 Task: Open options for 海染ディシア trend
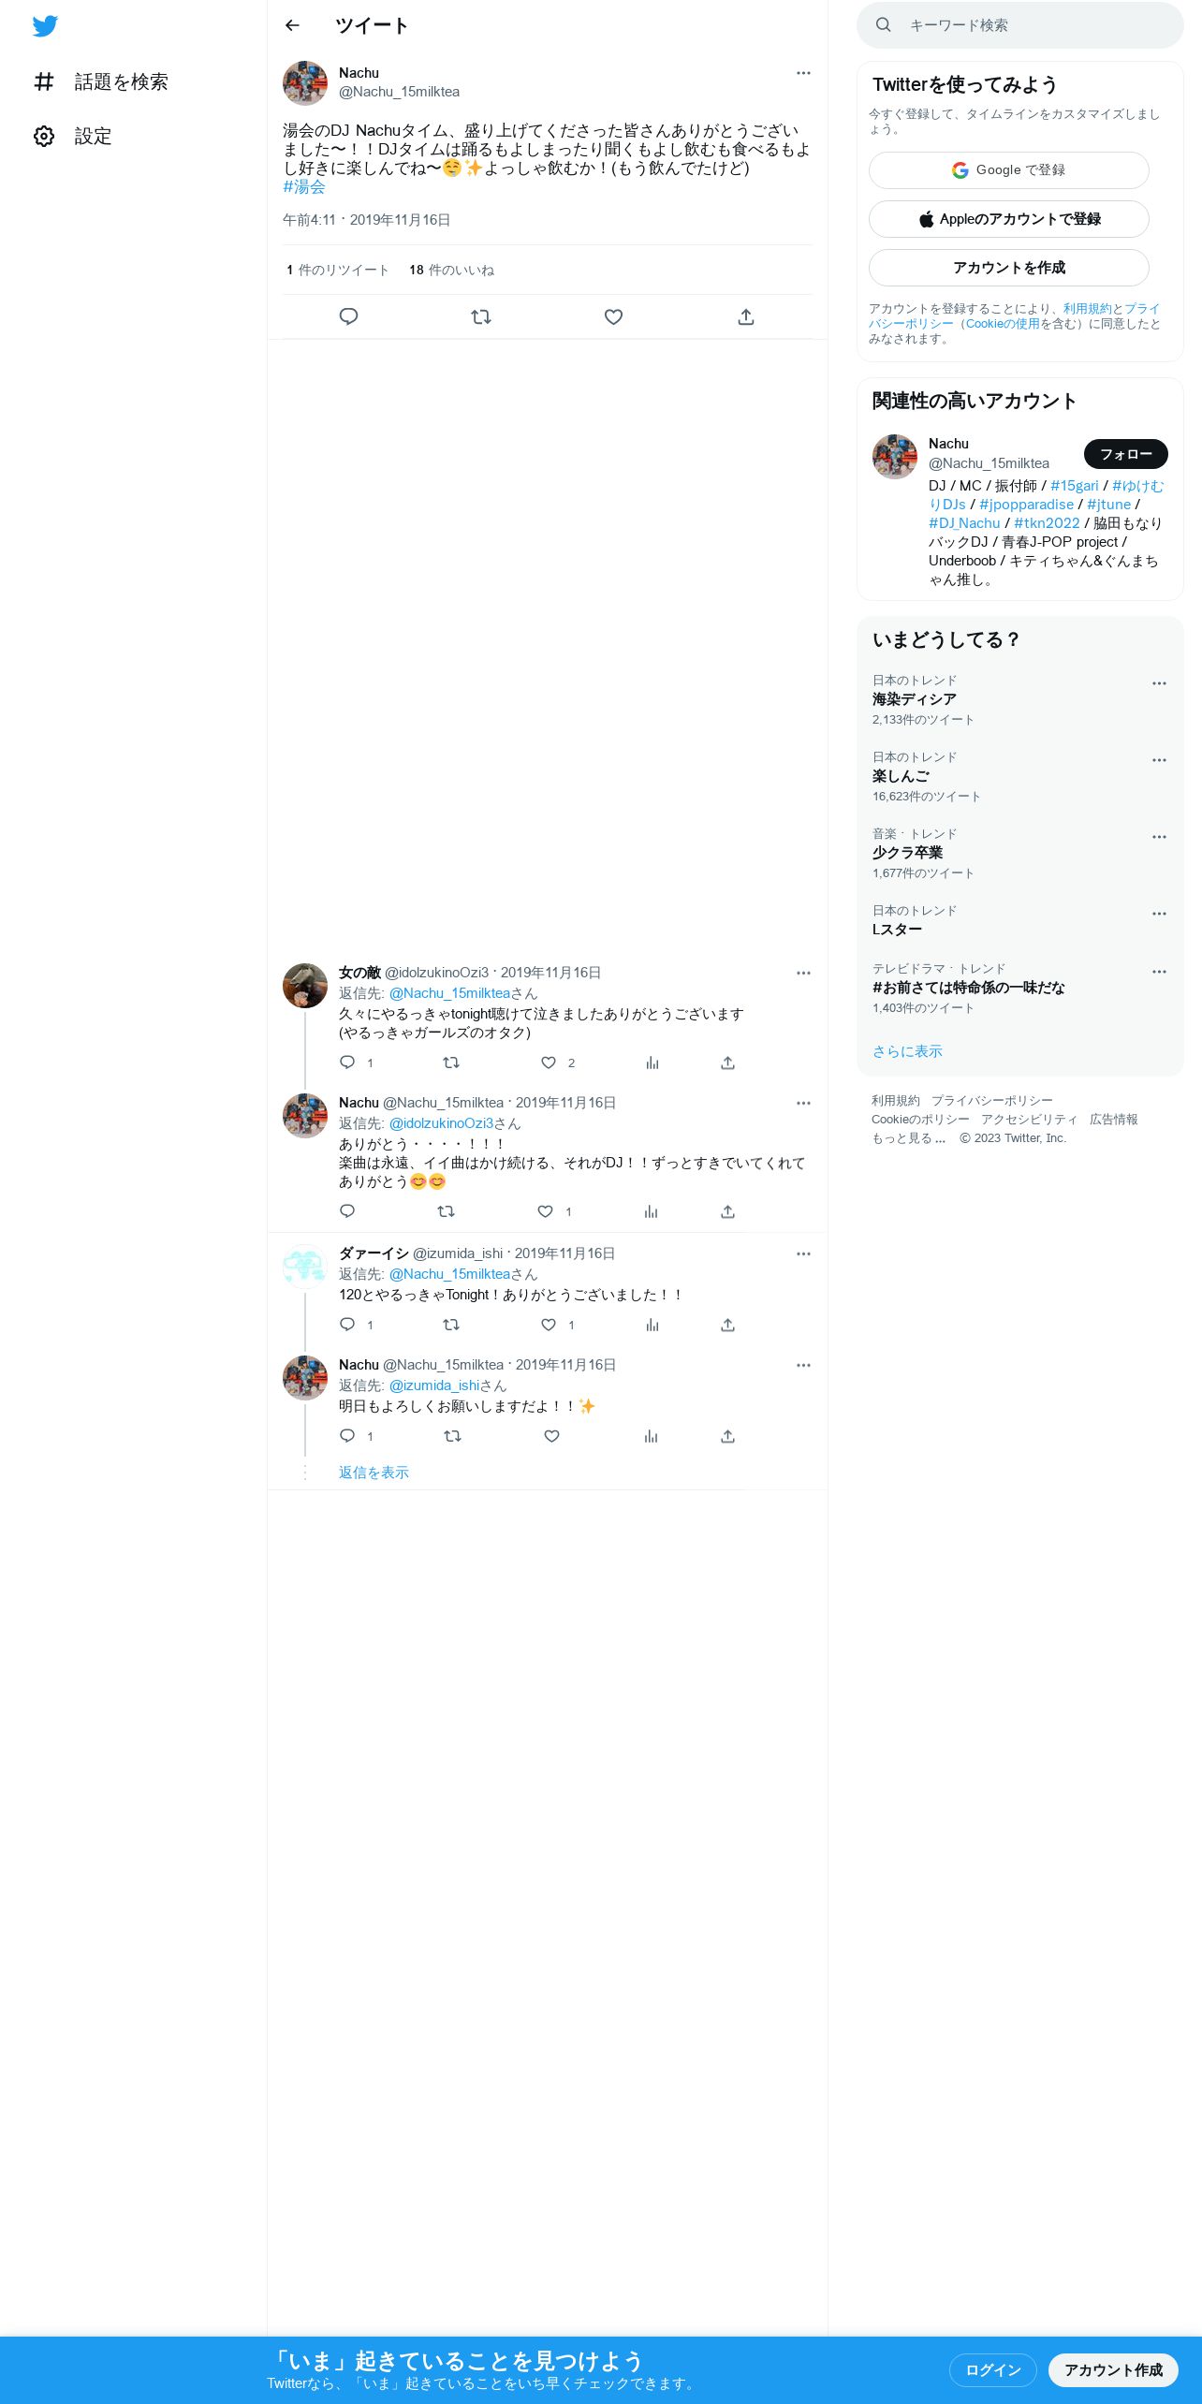click(x=1159, y=683)
